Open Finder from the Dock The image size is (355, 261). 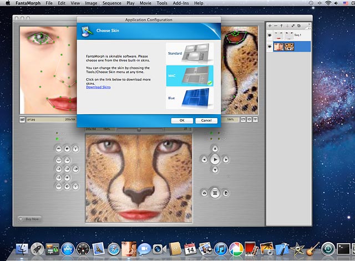coord(22,249)
